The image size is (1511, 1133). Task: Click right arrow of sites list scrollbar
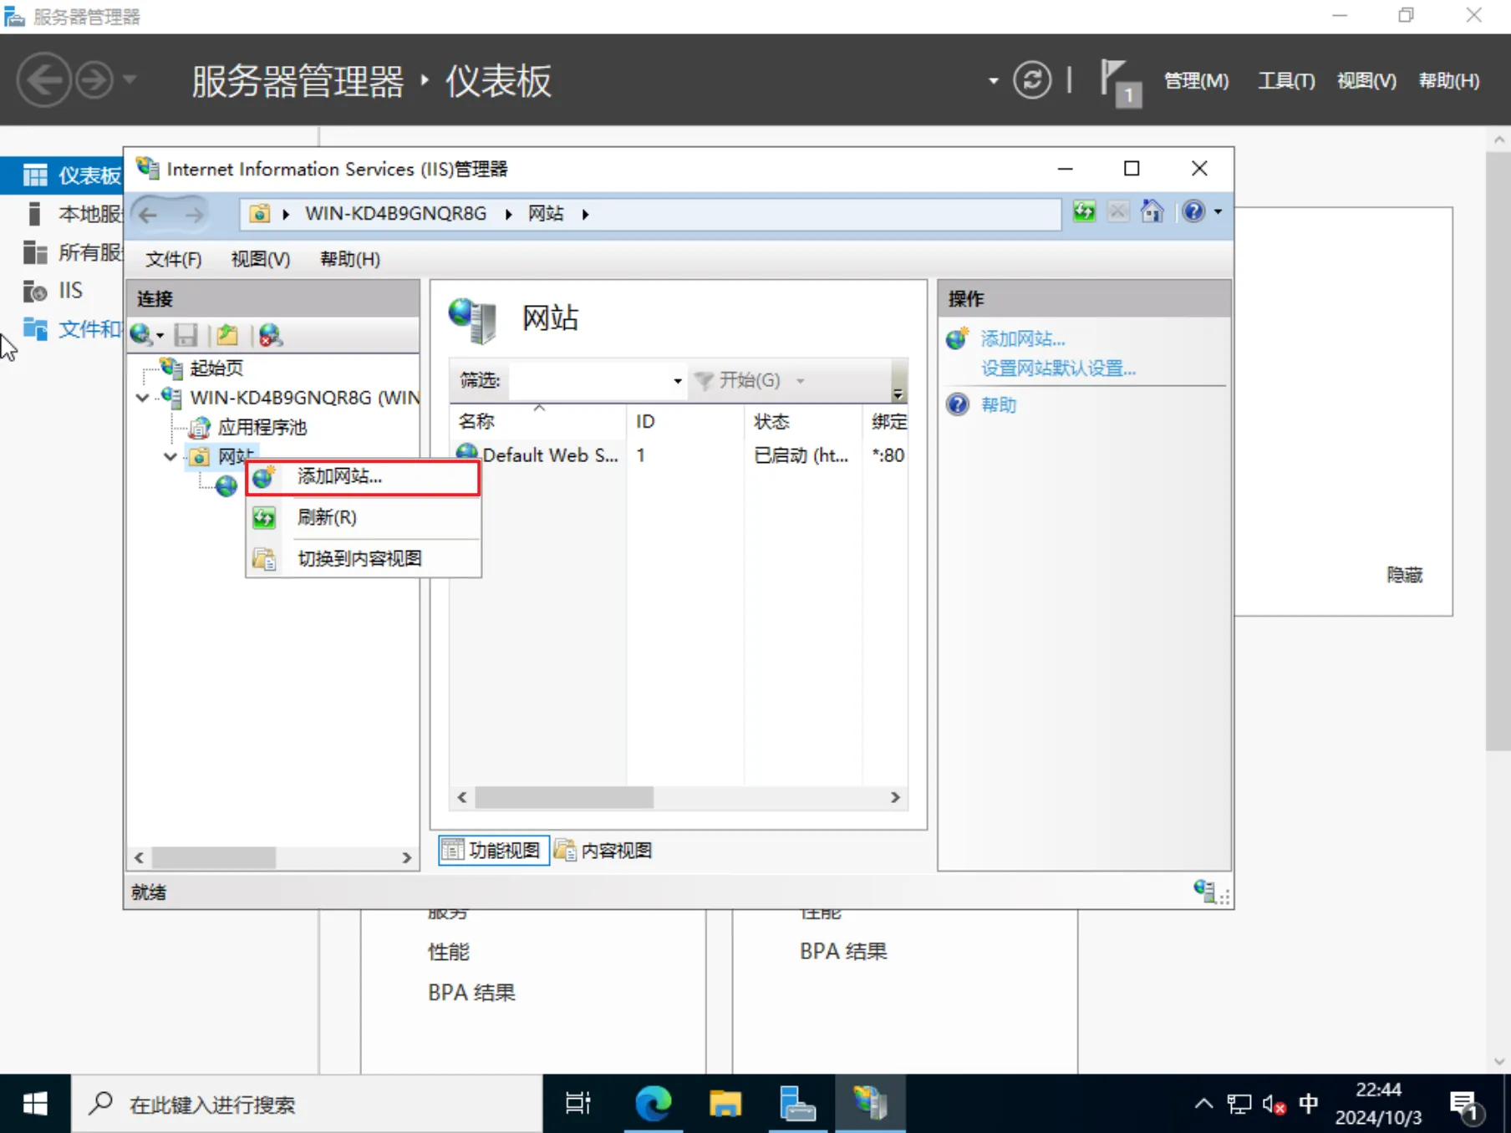point(895,798)
